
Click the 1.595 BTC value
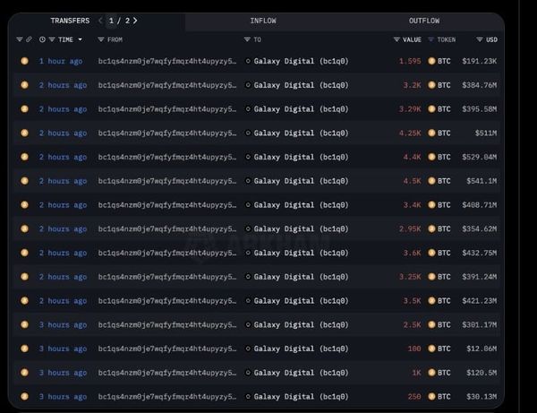pyautogui.click(x=410, y=61)
